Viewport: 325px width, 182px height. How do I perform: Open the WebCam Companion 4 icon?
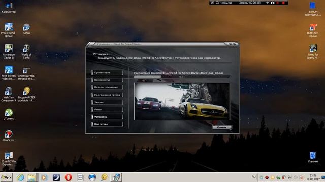9,95
